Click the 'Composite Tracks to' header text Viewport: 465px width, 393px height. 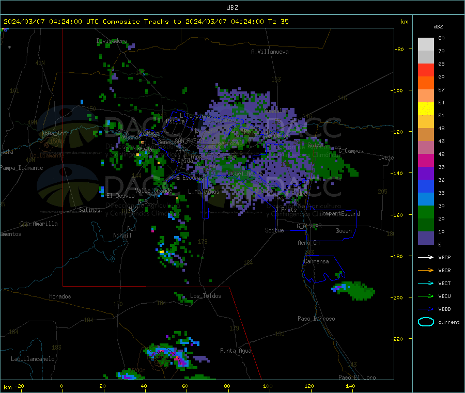click(x=142, y=22)
